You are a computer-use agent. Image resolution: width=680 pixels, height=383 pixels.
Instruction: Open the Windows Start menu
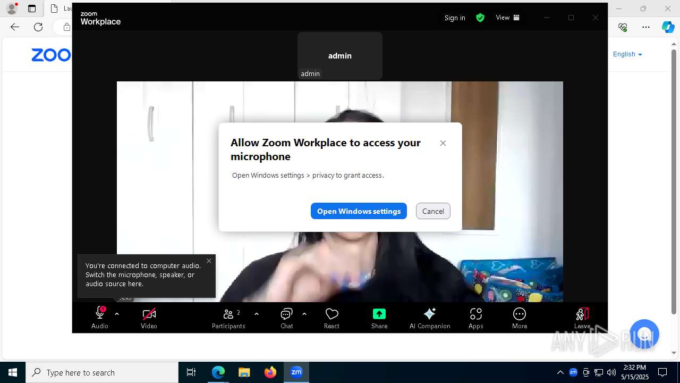click(13, 372)
